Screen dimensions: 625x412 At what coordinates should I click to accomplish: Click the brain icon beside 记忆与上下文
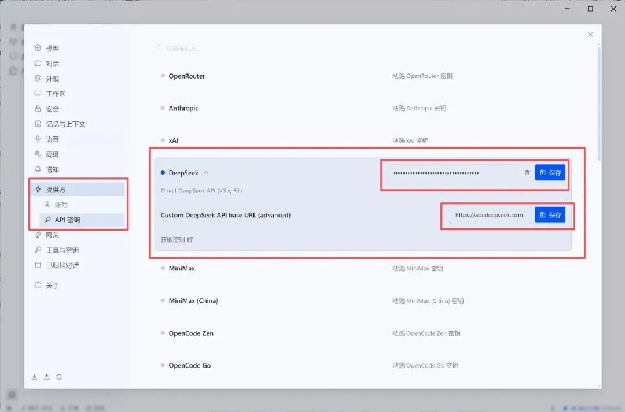tap(38, 124)
